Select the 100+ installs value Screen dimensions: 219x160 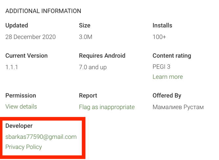[x=159, y=37]
